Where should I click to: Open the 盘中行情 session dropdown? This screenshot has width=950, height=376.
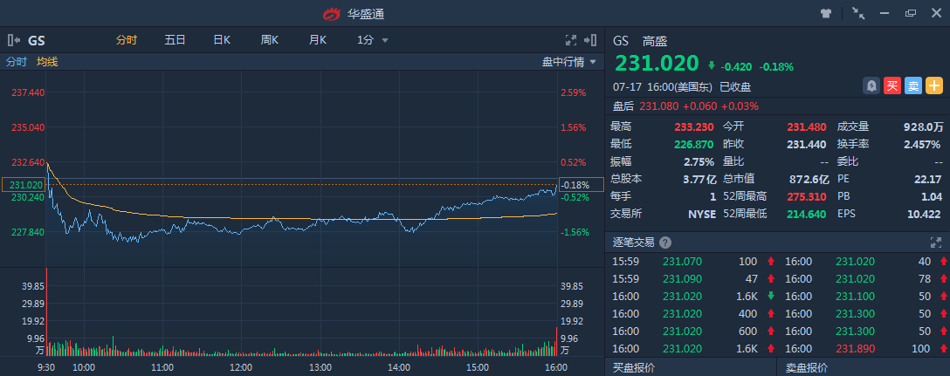pyautogui.click(x=569, y=62)
